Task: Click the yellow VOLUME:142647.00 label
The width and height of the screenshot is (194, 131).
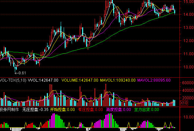Action: [x=80, y=80]
